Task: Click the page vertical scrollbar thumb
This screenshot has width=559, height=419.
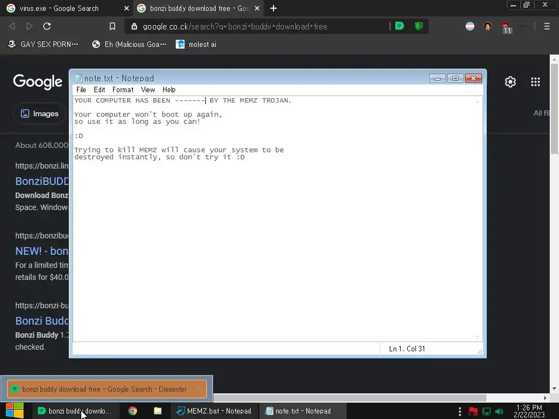Action: 554,110
